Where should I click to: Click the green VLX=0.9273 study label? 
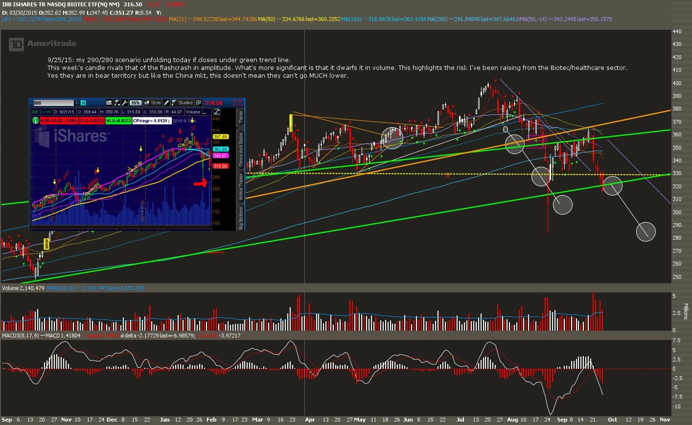(x=118, y=121)
